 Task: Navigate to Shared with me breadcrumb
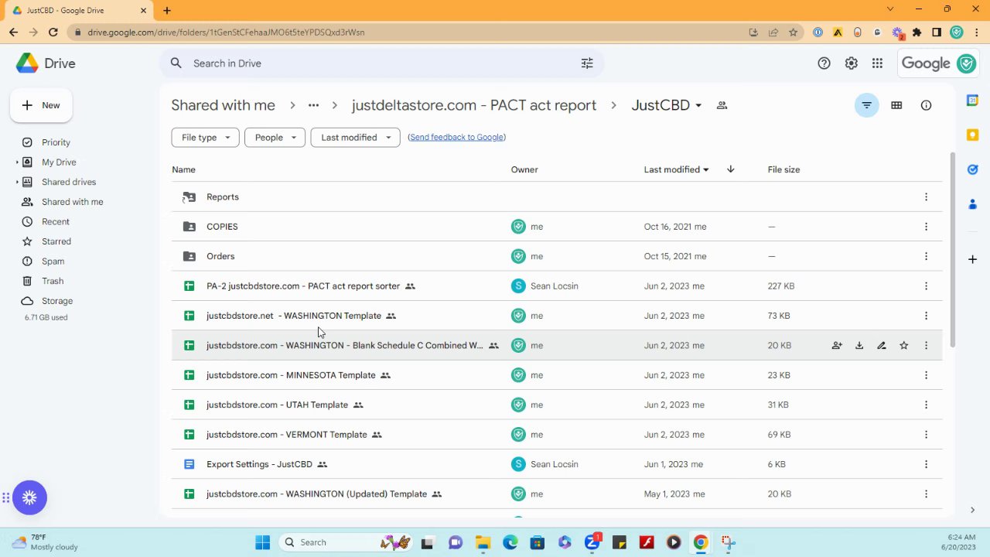[223, 105]
